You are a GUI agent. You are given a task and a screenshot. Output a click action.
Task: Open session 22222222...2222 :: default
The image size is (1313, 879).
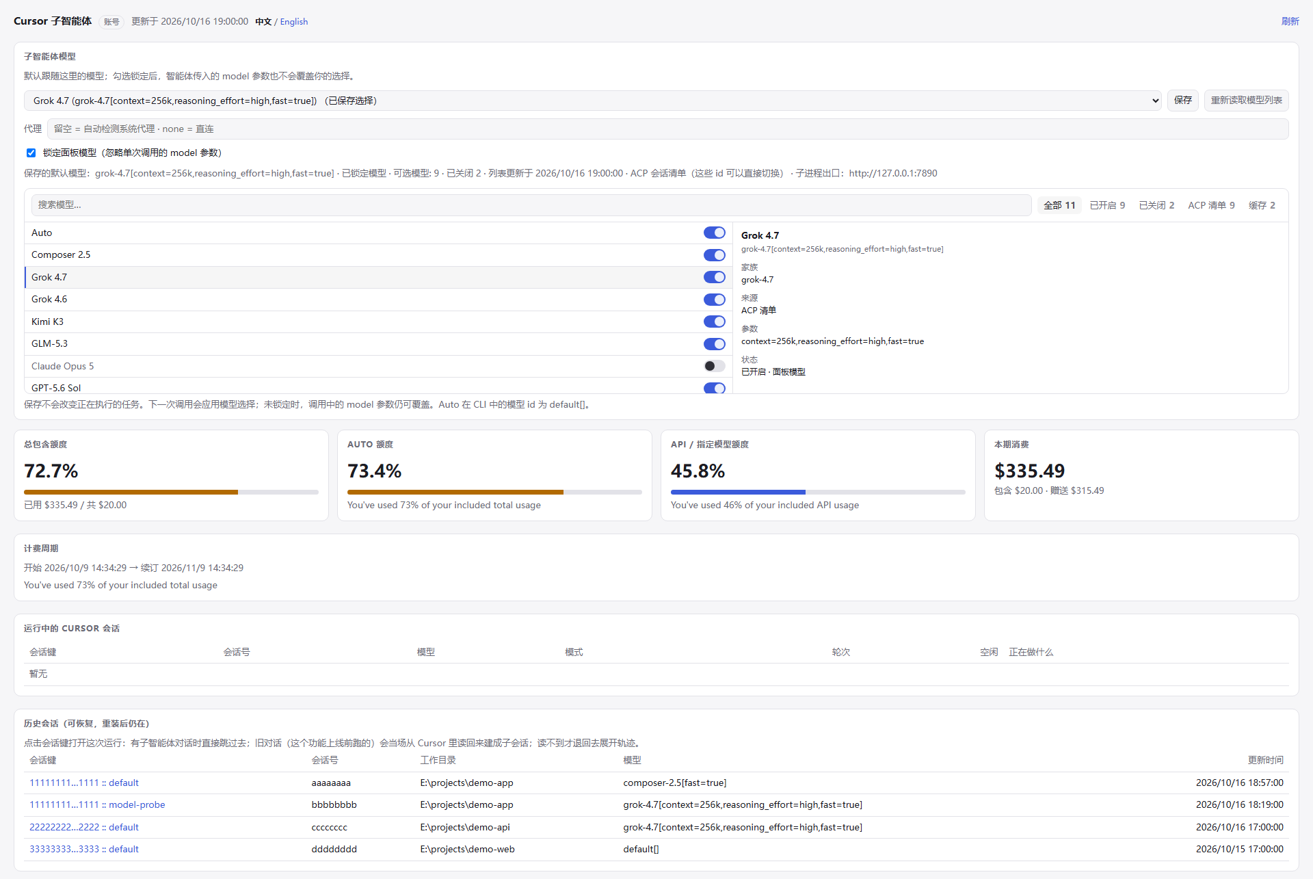point(84,827)
